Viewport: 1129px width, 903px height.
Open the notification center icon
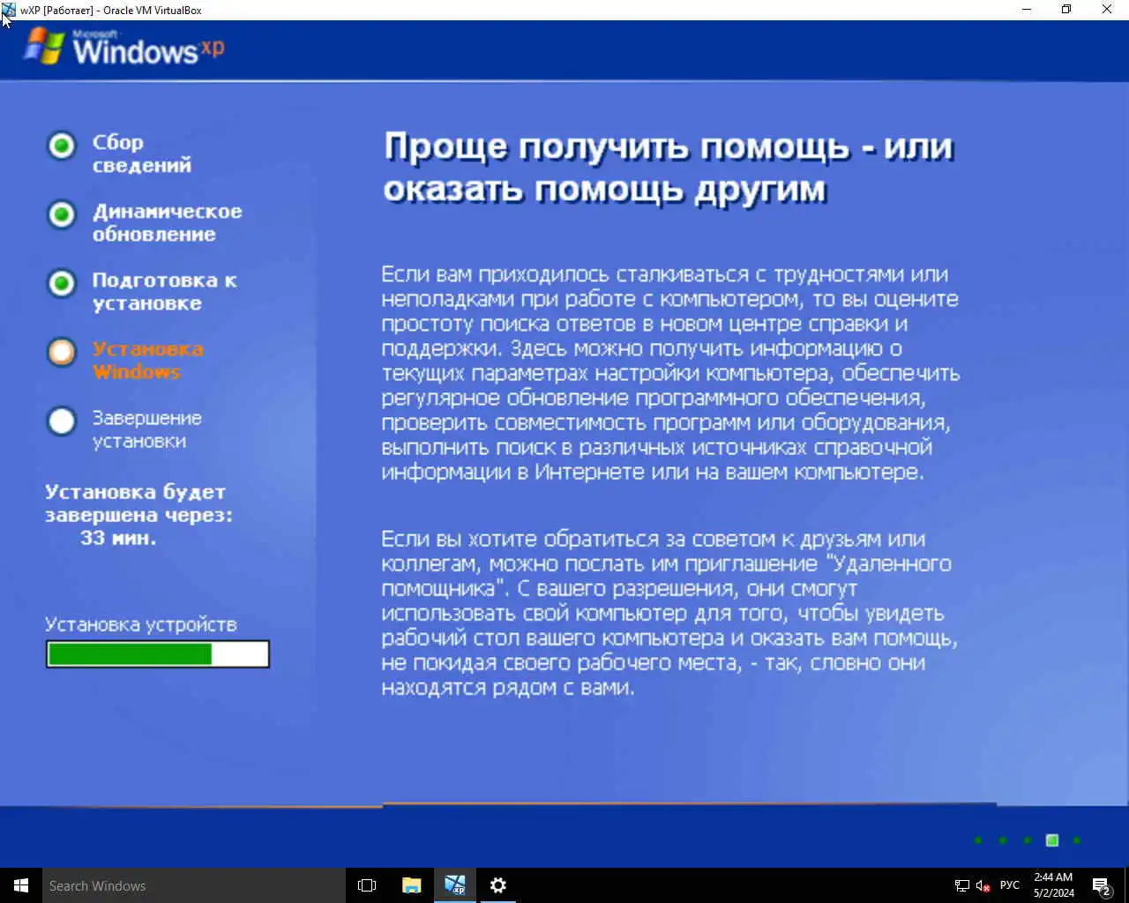(1101, 885)
